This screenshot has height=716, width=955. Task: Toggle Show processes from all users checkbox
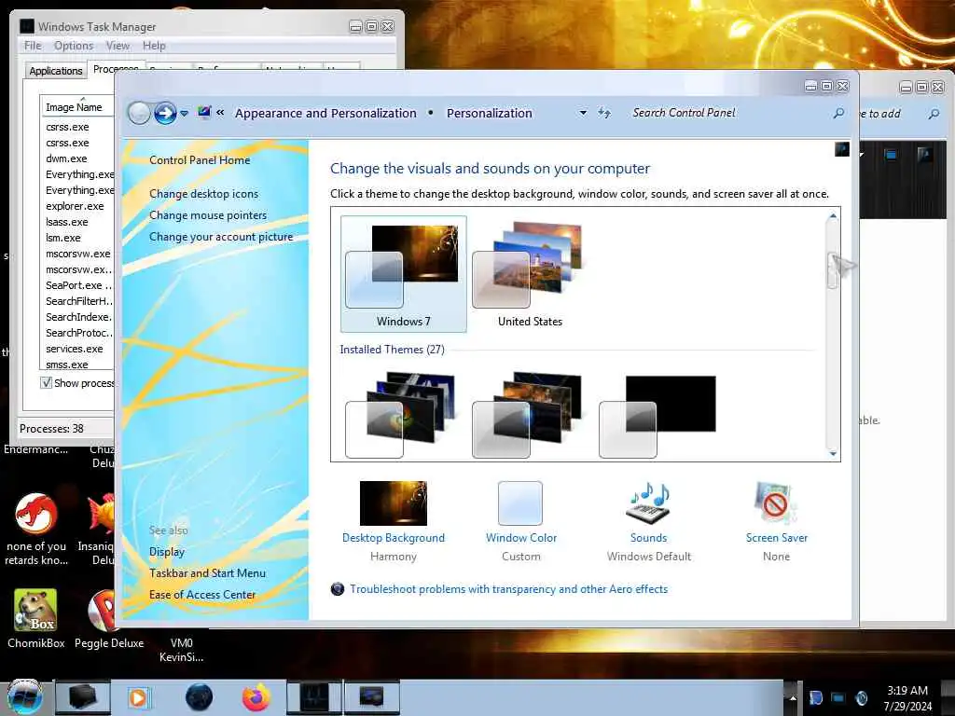click(46, 382)
